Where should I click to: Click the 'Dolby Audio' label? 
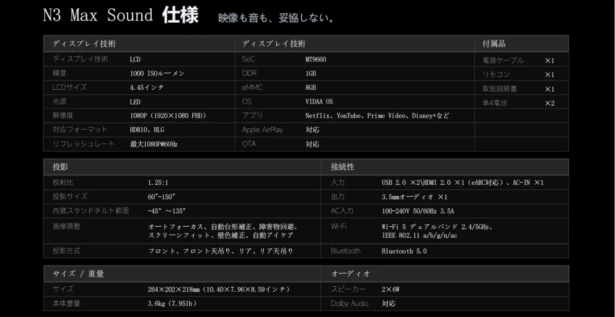[x=349, y=304]
